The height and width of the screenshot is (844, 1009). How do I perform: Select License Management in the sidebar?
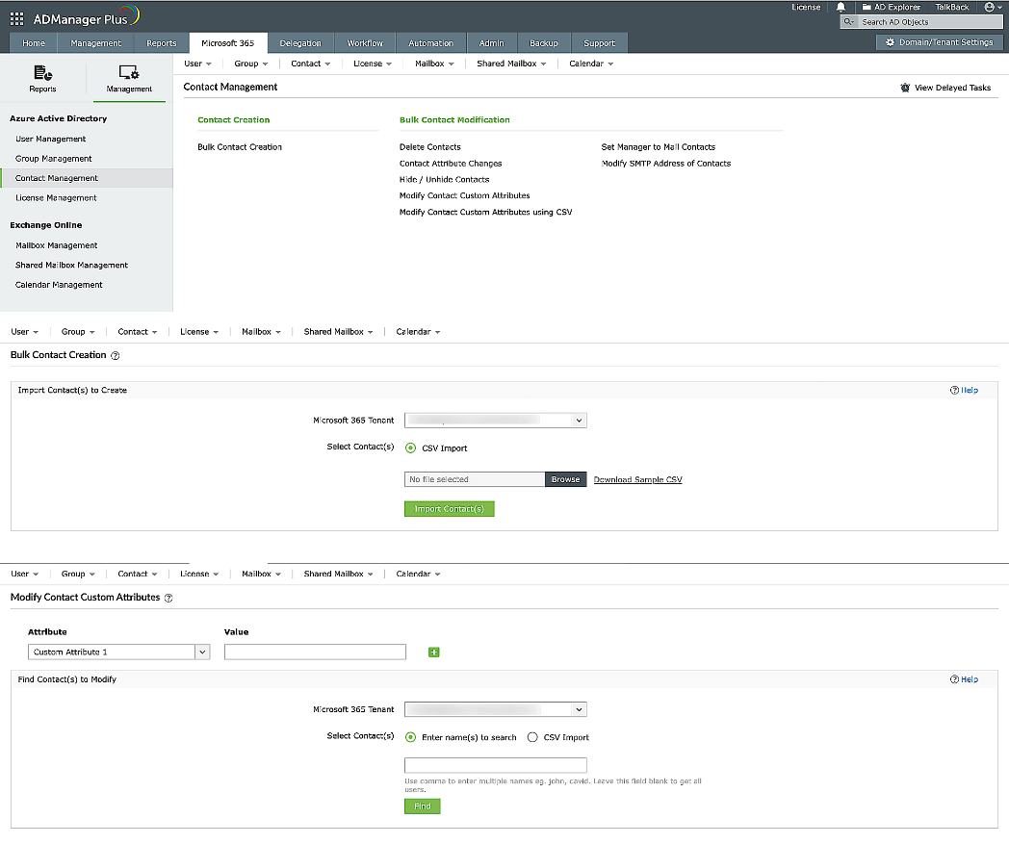coord(56,198)
